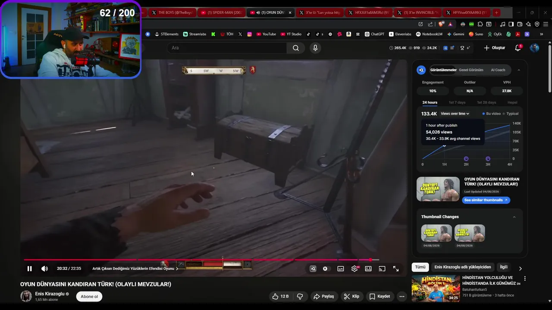Screen dimensions: 552x310
Task: Toggle the autoplay switch in the player controls
Action: coord(325,269)
